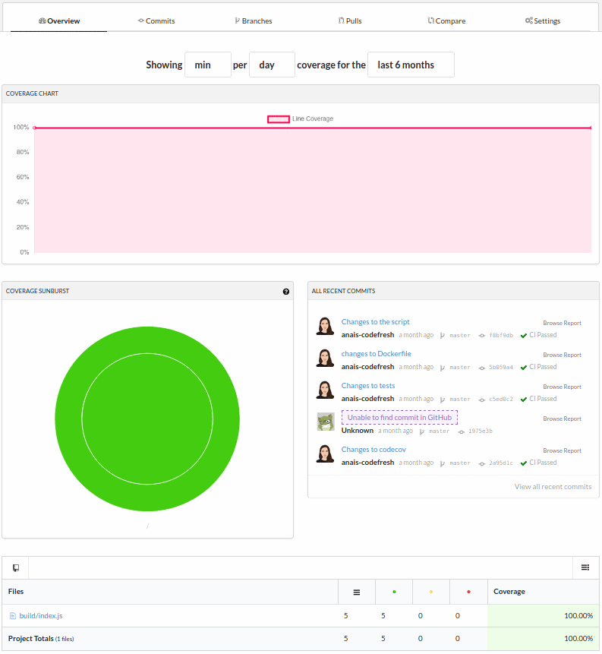Open the 'Changes to the script' commit
Viewport: 602px width, 654px height.
[375, 322]
